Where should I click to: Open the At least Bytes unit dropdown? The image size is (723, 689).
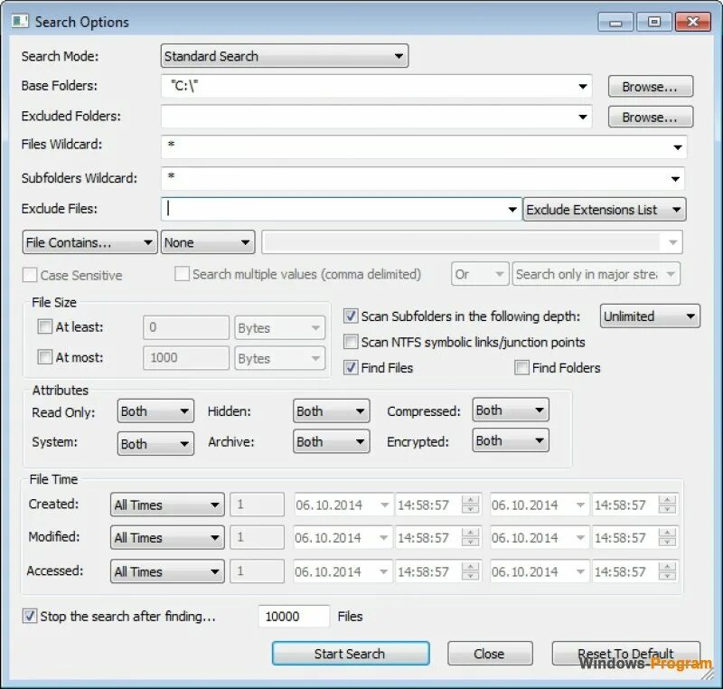(x=279, y=328)
